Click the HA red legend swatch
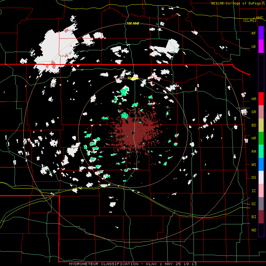 (261, 99)
